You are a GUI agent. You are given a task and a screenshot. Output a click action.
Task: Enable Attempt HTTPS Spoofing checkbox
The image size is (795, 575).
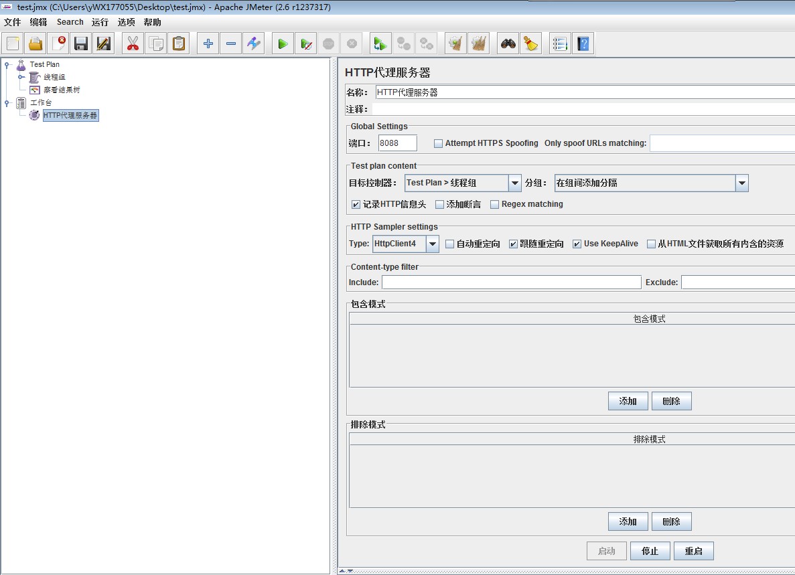(x=439, y=143)
